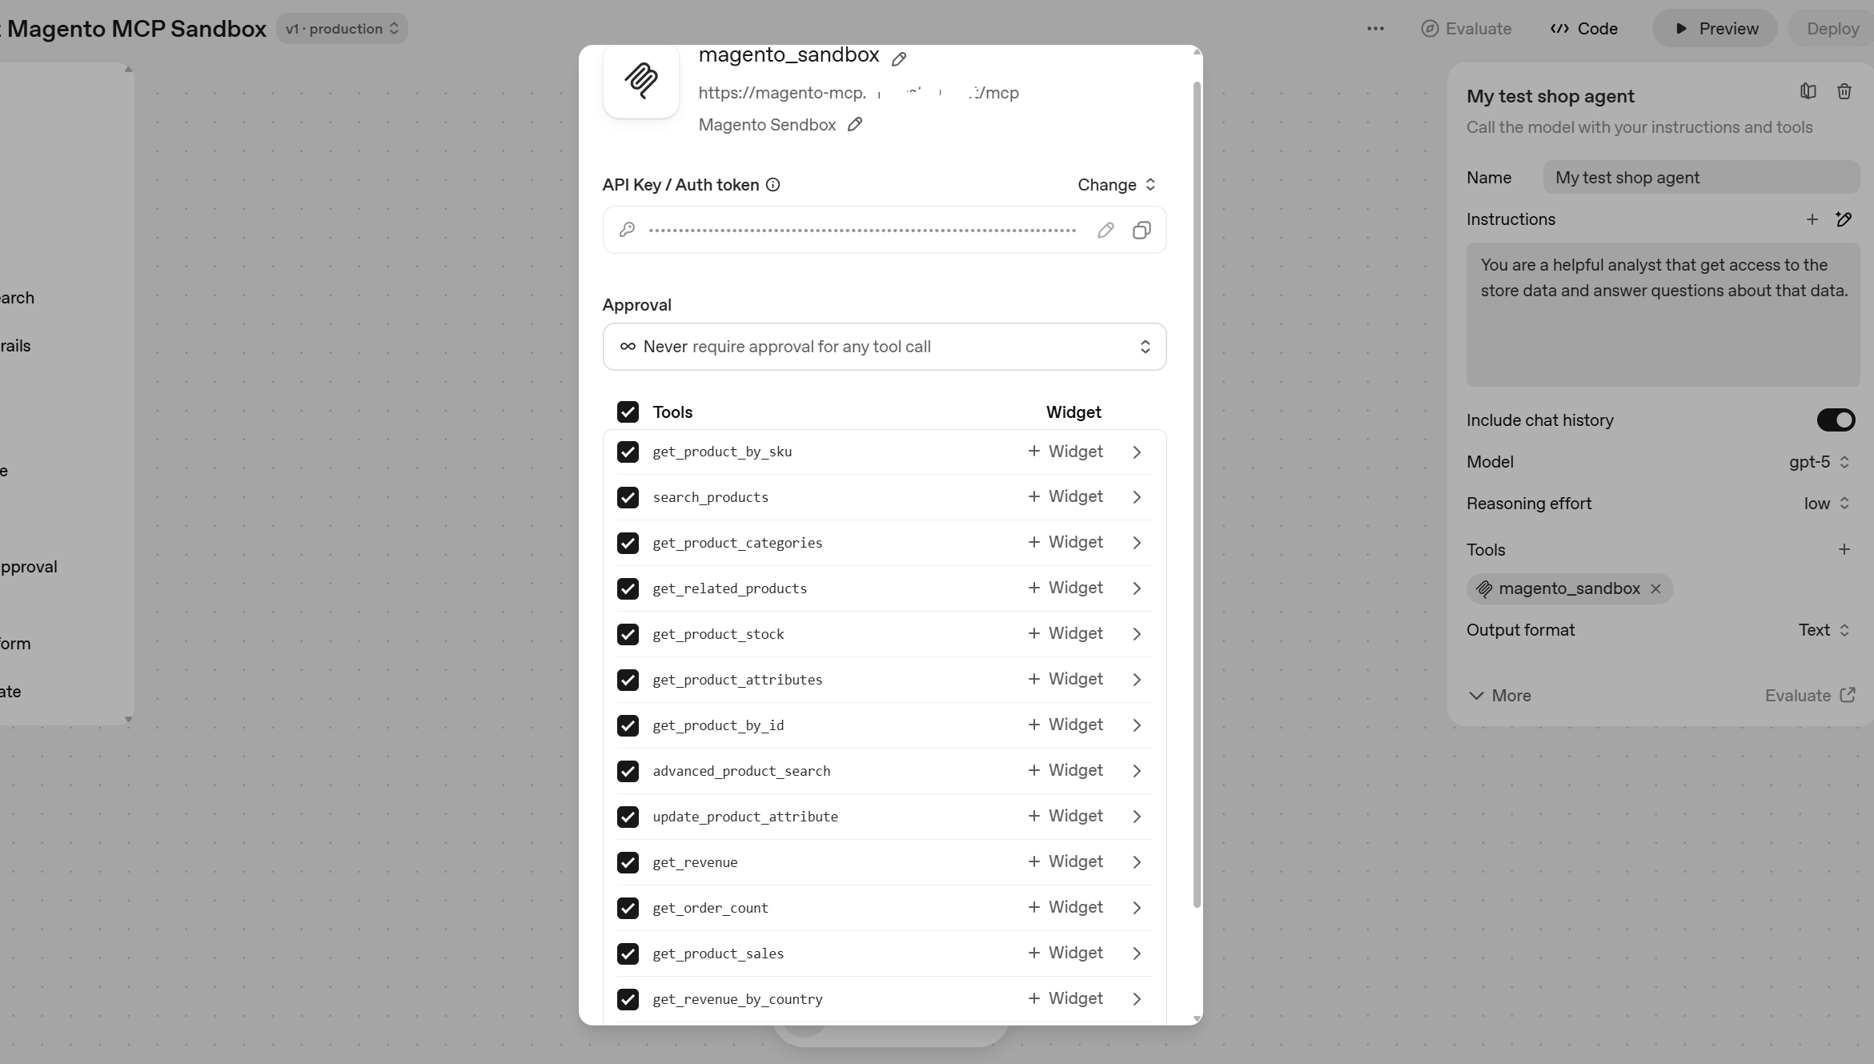
Task: Click pencil icon beside magento_sandbox name
Action: (x=899, y=58)
